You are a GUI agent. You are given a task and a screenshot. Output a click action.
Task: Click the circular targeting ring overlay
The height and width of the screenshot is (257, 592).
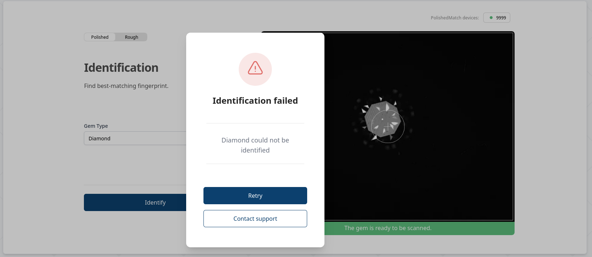(387, 126)
